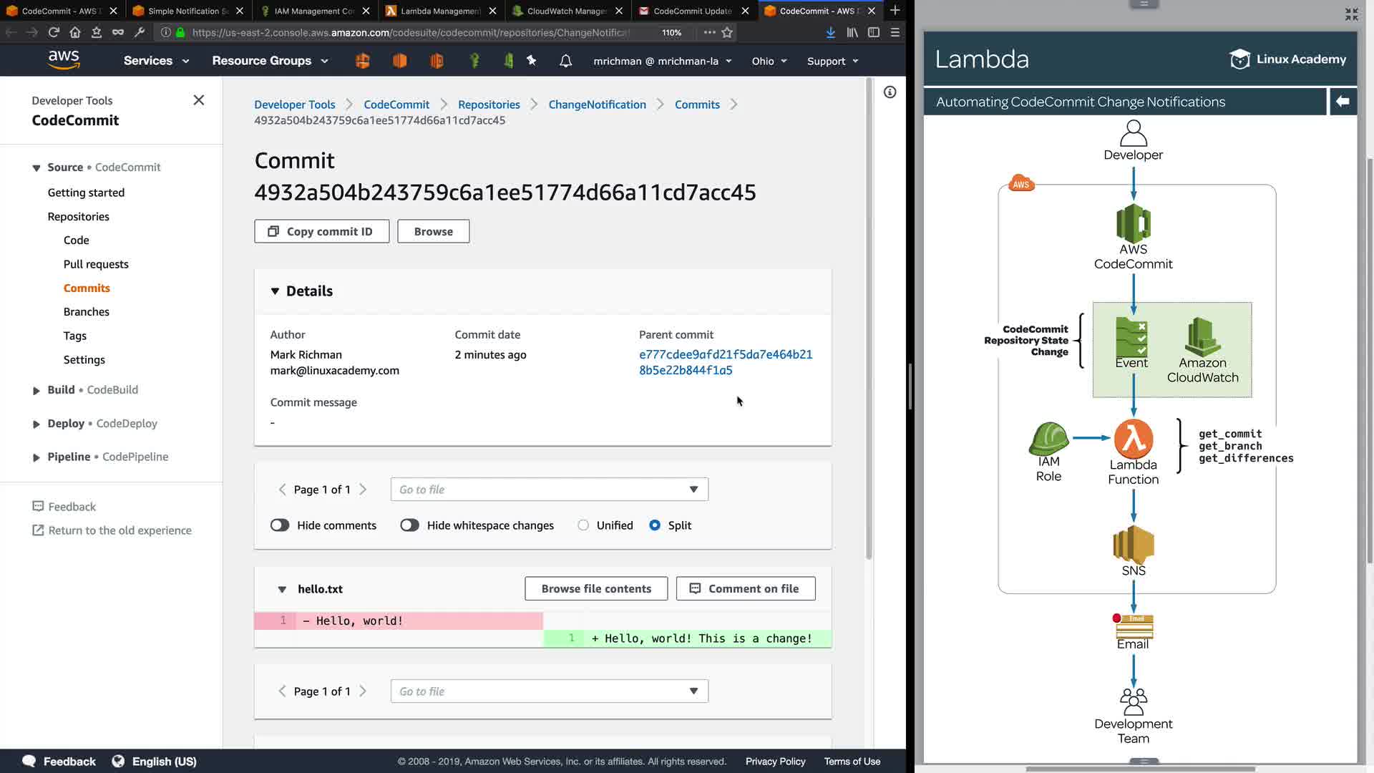The height and width of the screenshot is (773, 1374).
Task: Toggle Hide whitespace changes switch
Action: coord(409,525)
